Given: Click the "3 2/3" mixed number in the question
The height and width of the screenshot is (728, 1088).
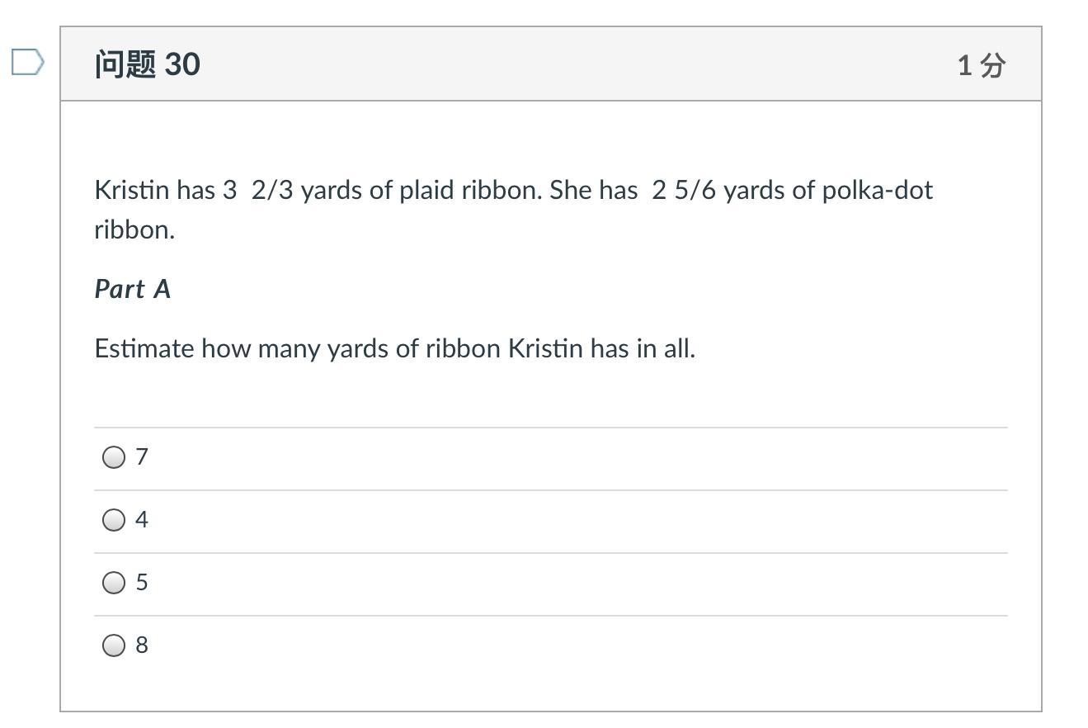Looking at the screenshot, I should 257,190.
